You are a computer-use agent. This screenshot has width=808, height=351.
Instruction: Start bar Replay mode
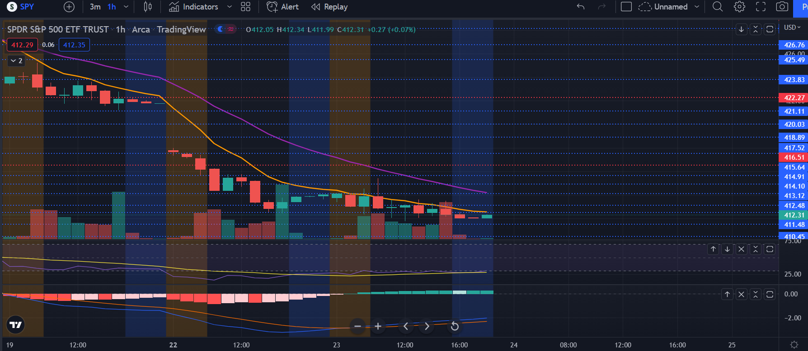pyautogui.click(x=329, y=7)
